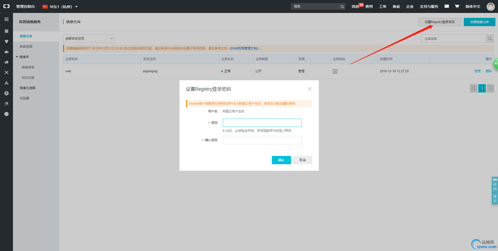Focus the top bar 搜索 field

point(315,6)
